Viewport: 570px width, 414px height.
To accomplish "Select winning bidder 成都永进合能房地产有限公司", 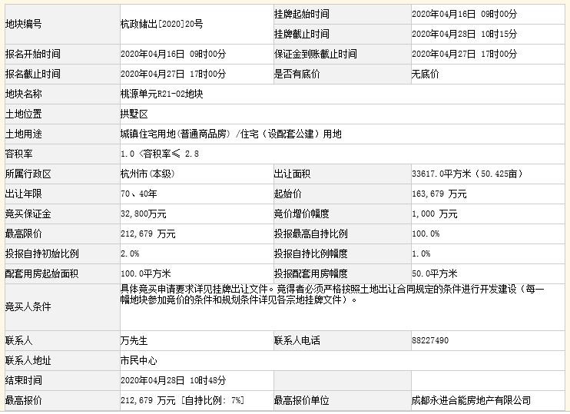I will tap(472, 400).
